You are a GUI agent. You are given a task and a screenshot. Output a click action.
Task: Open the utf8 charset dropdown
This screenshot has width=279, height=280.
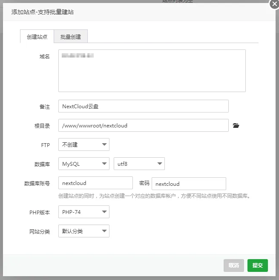pyautogui.click(x=139, y=164)
